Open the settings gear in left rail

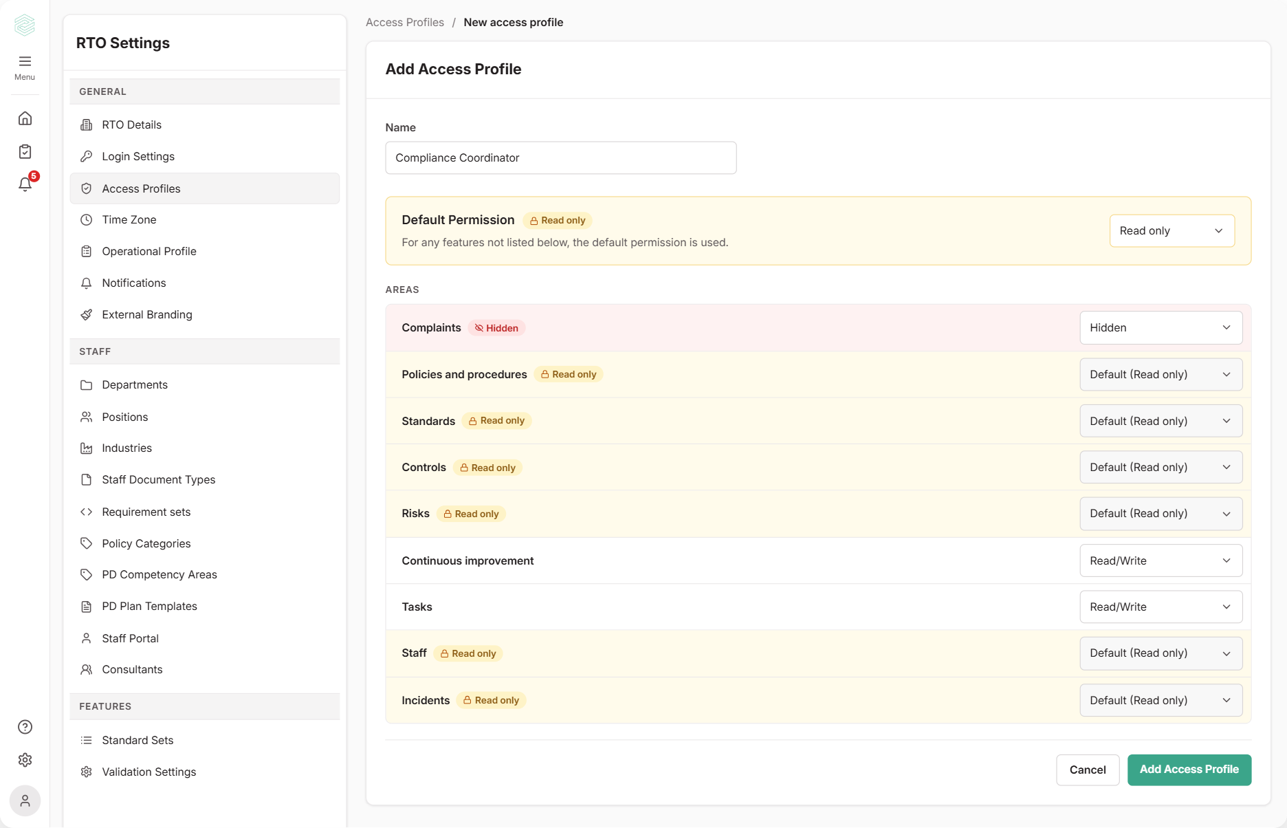25,760
